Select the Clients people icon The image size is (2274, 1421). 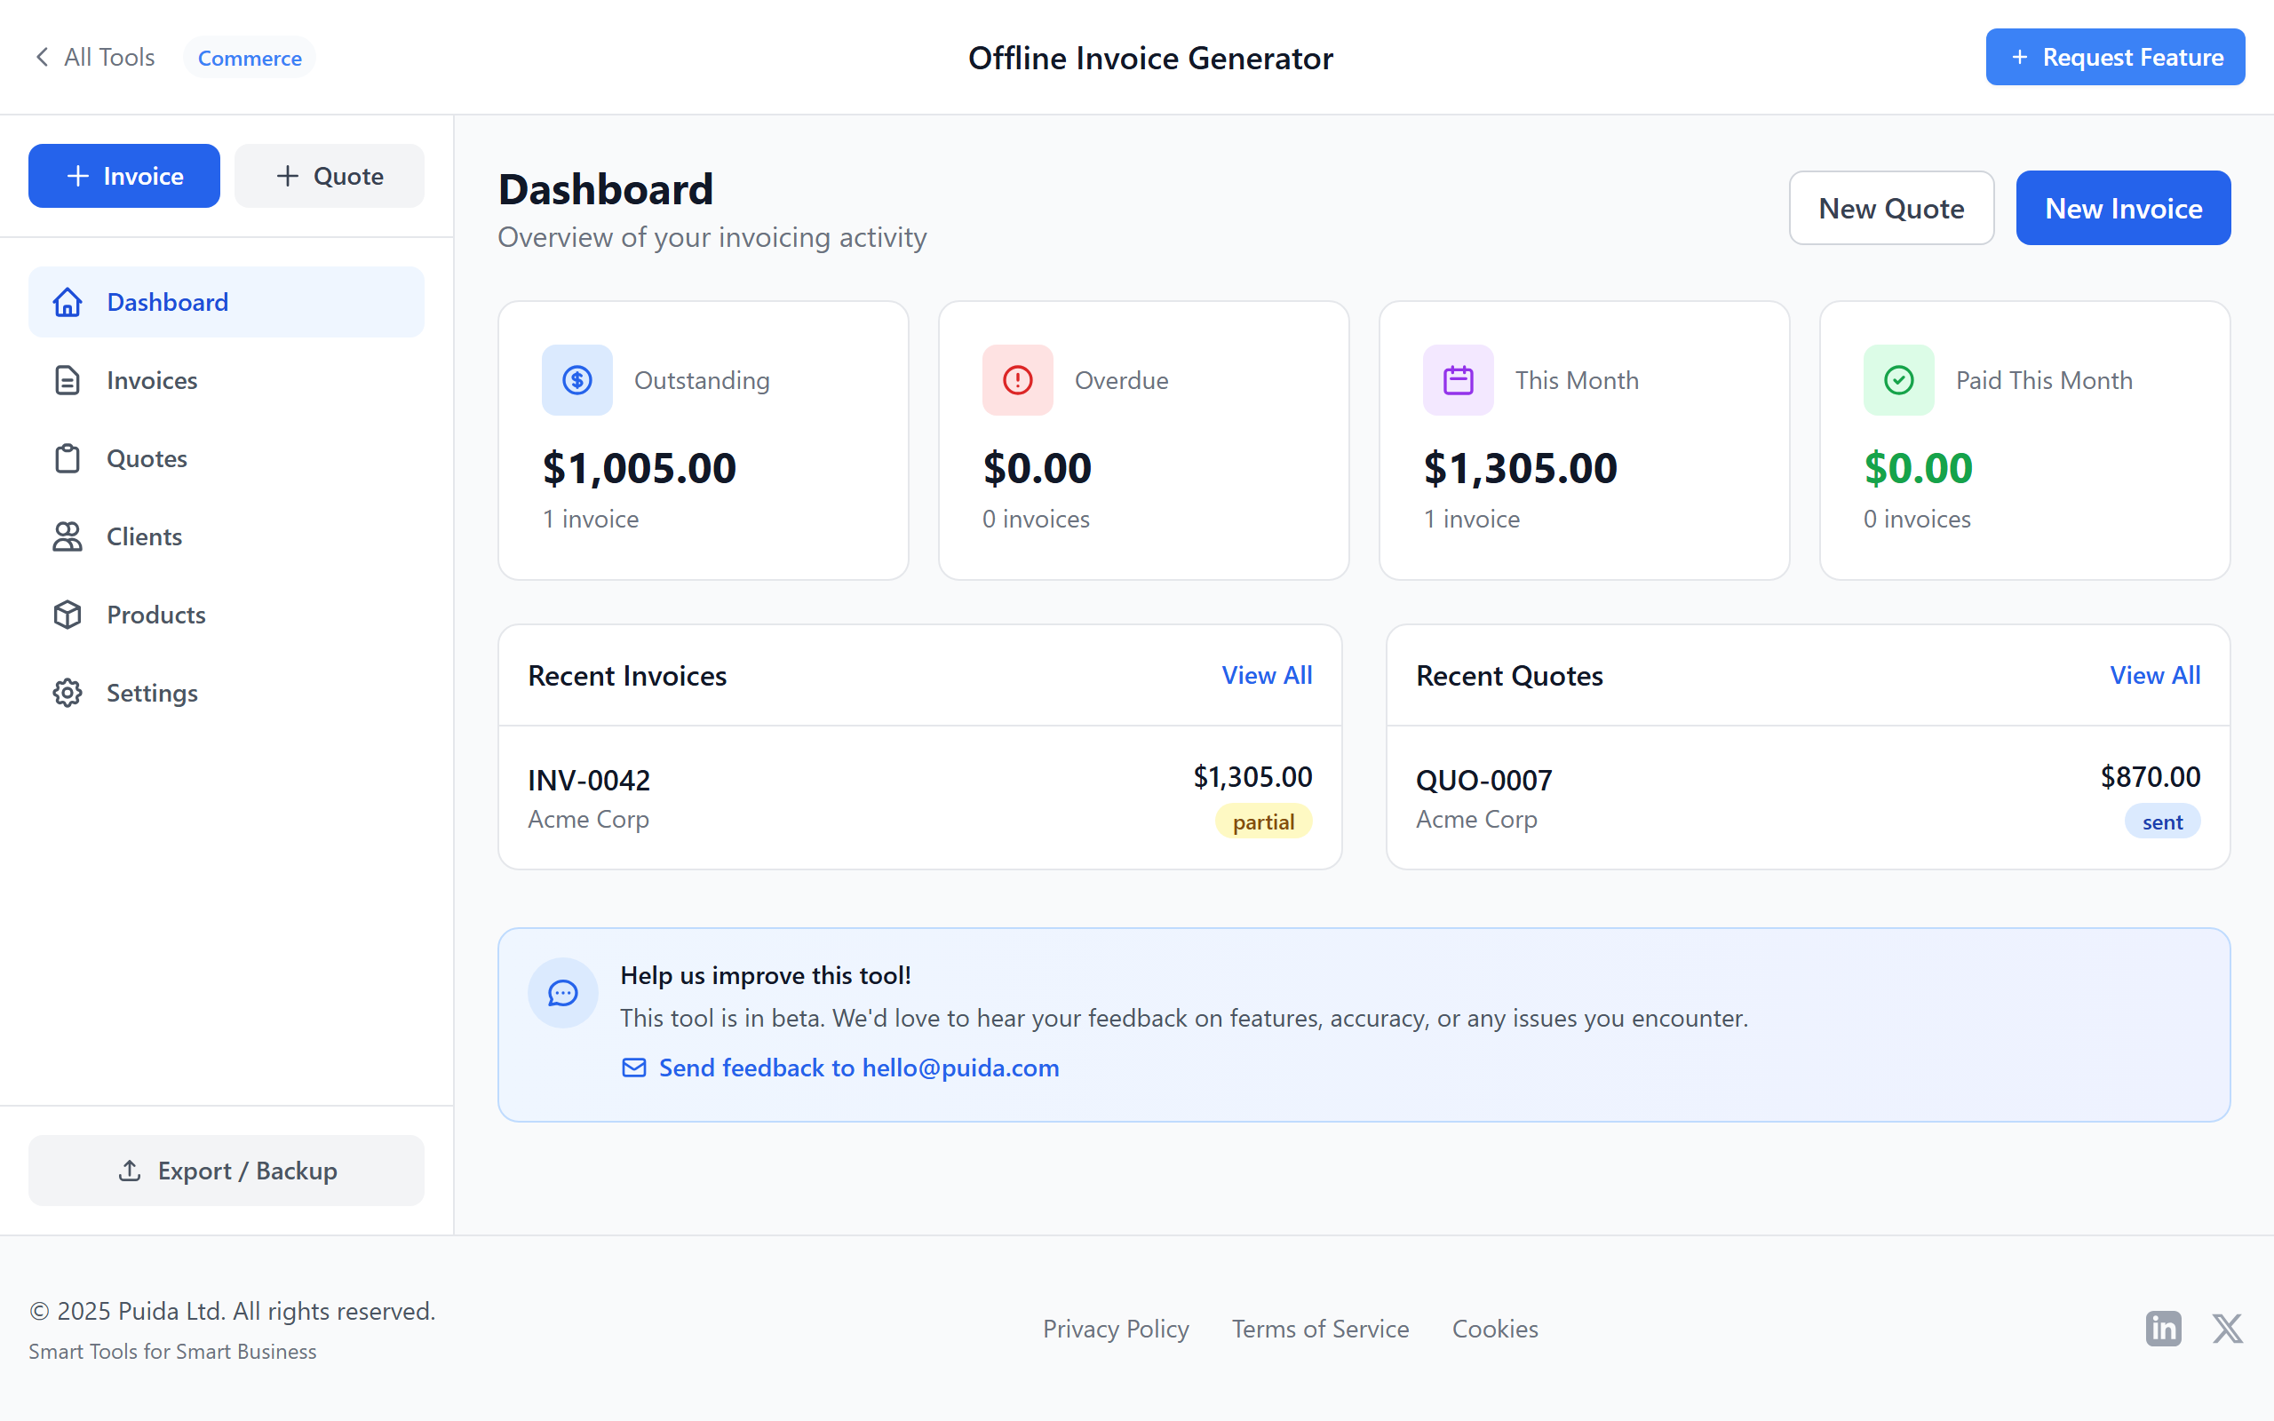coord(67,536)
